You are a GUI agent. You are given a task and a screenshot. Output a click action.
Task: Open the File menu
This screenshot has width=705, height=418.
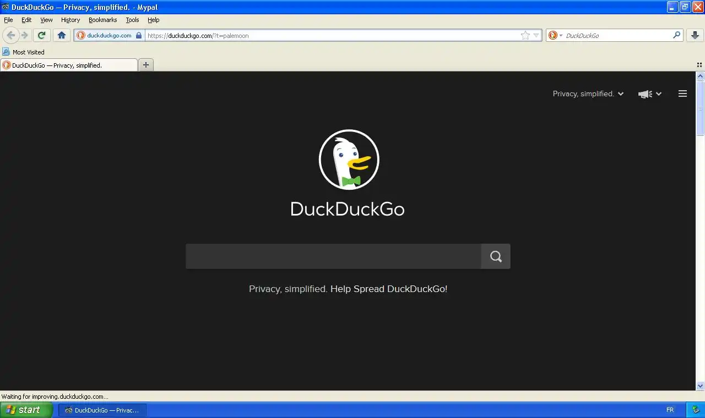[x=8, y=20]
